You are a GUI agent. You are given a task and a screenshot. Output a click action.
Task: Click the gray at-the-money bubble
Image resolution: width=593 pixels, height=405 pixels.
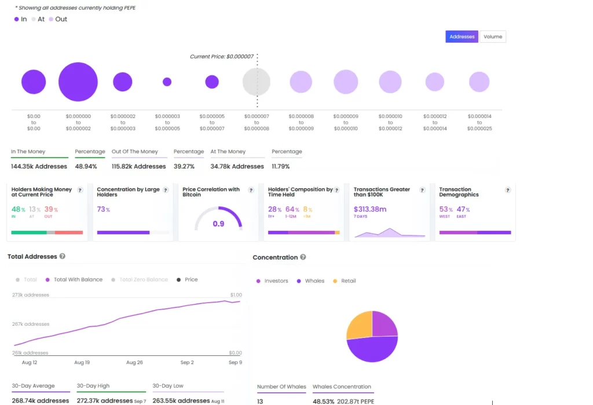[x=257, y=82]
